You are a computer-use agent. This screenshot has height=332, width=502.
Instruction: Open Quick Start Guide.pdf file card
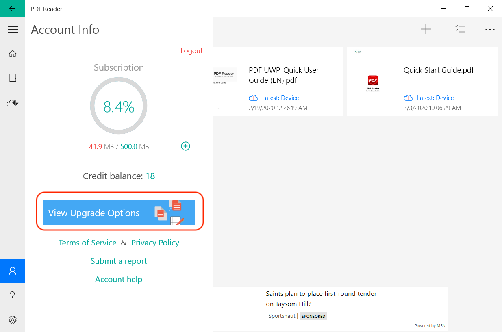pos(422,82)
